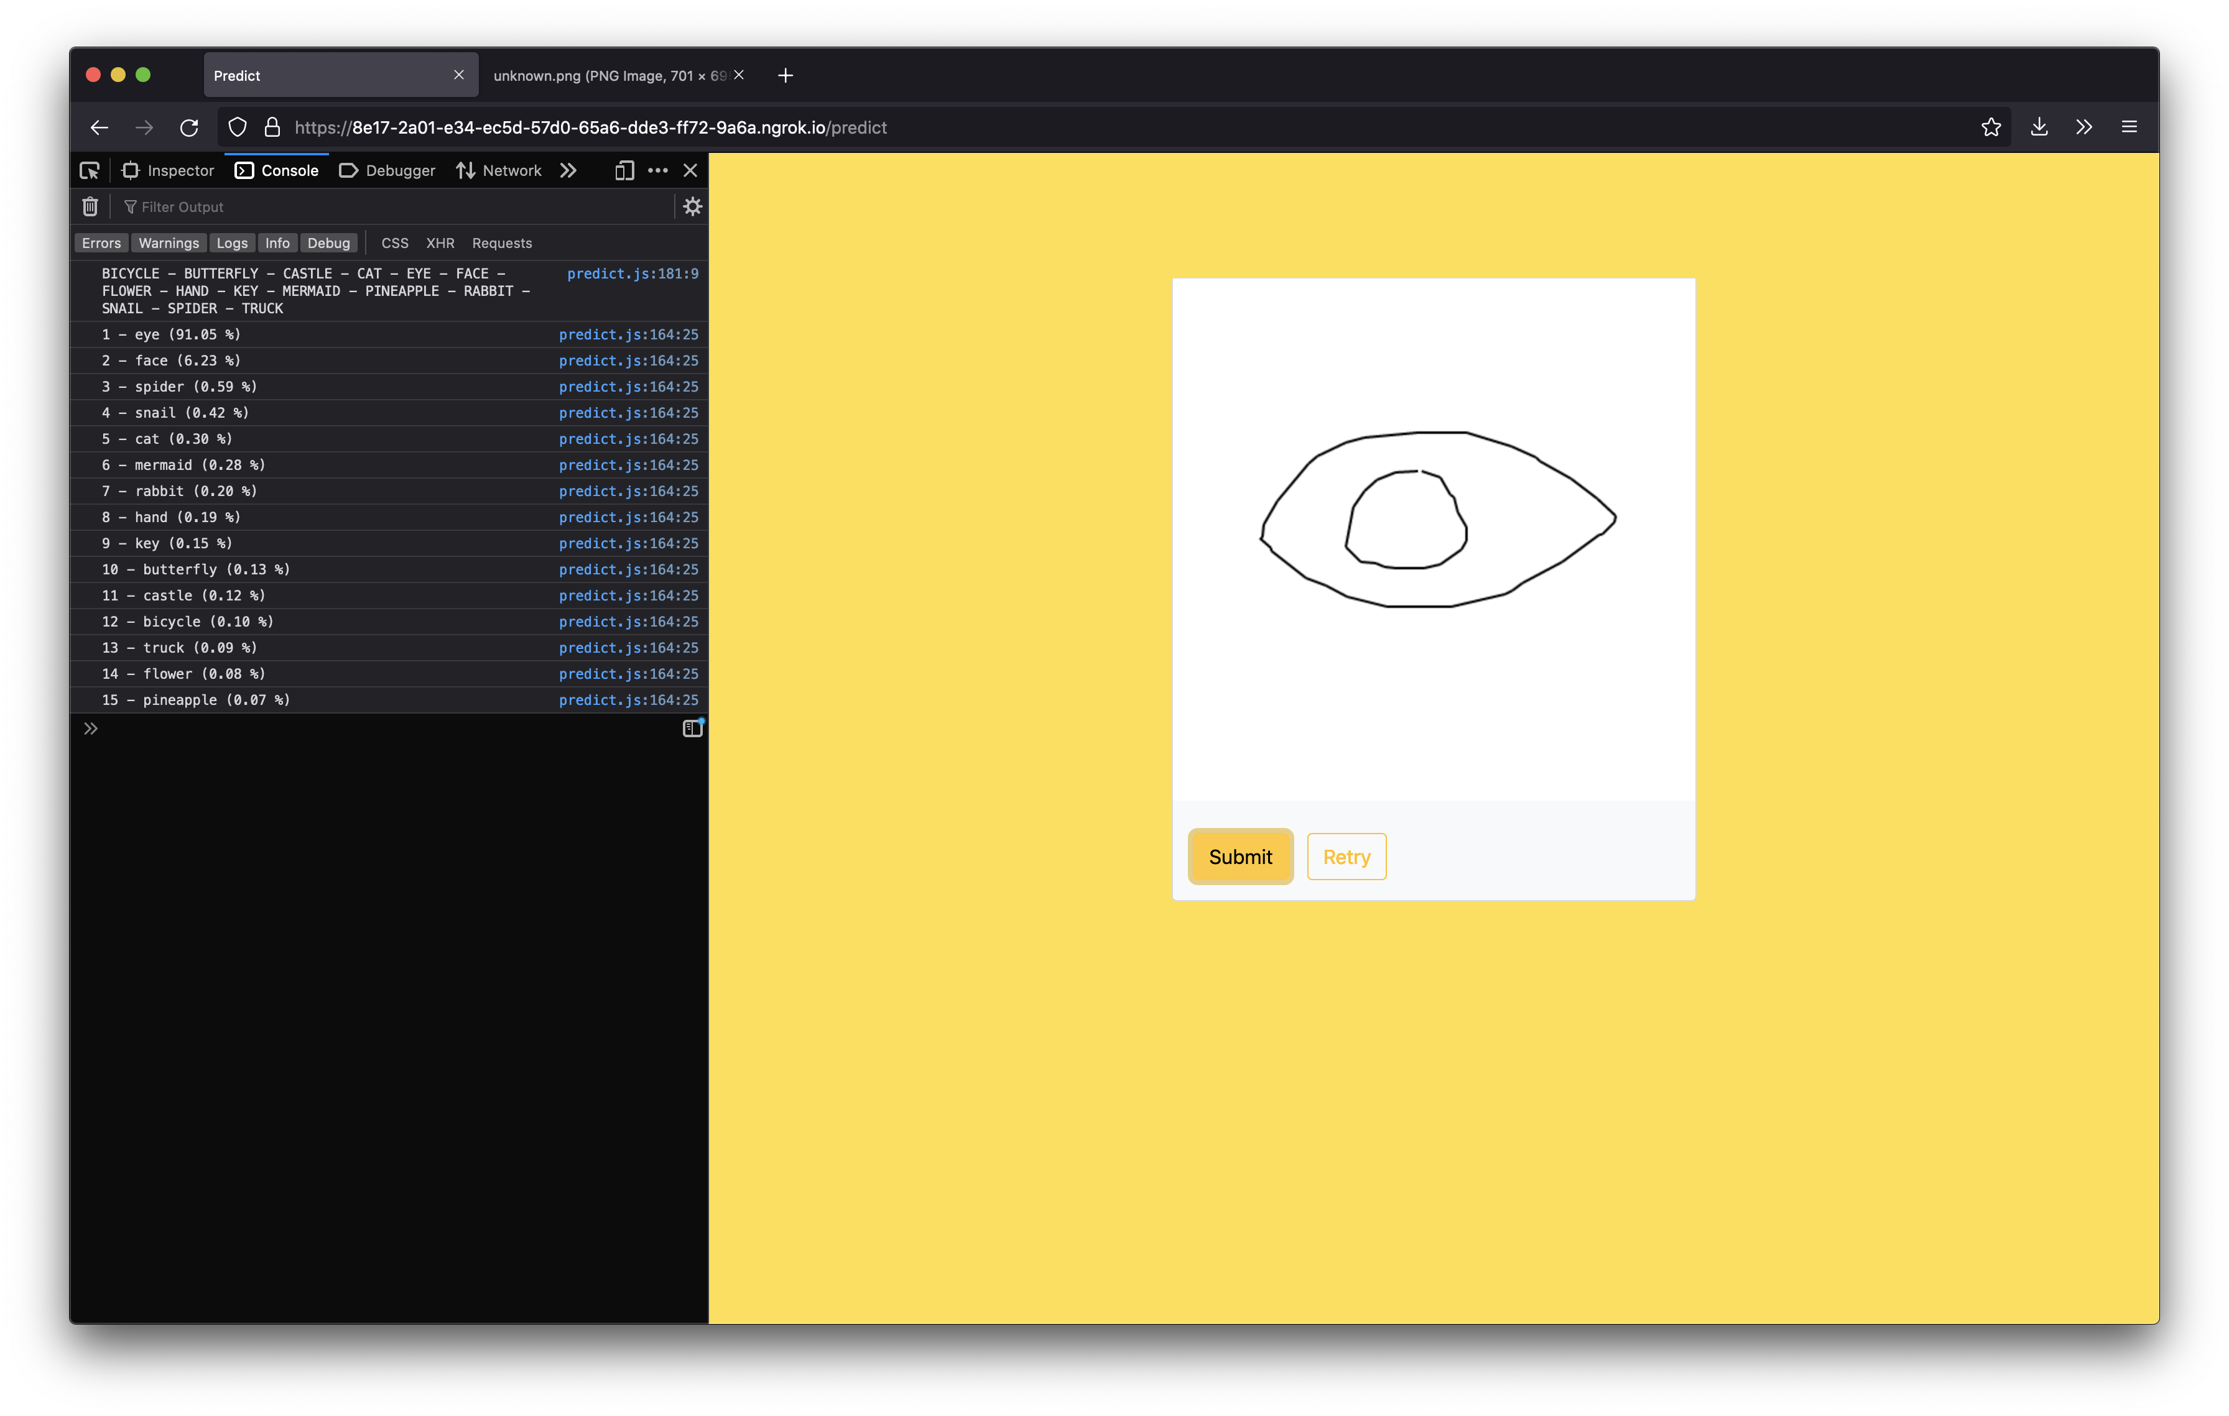The width and height of the screenshot is (2229, 1416).
Task: Clear console output with trash icon
Action: point(90,206)
